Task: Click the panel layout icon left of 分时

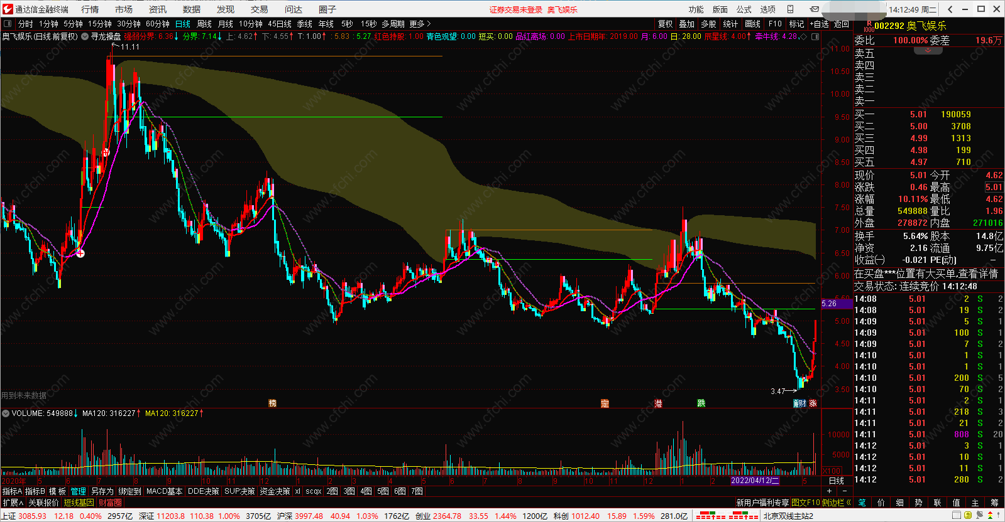Action: click(8, 24)
